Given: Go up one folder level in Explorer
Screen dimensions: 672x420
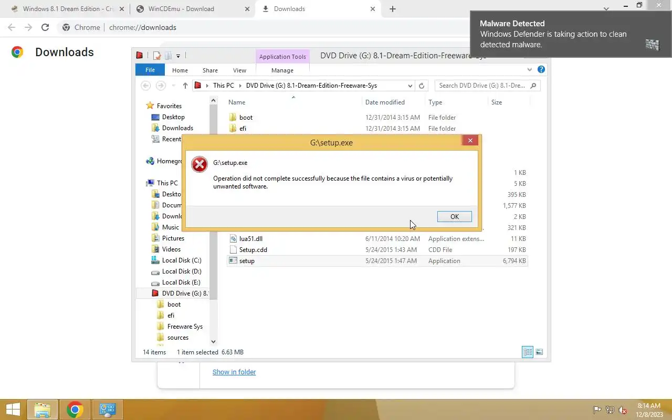Looking at the screenshot, I should point(185,86).
